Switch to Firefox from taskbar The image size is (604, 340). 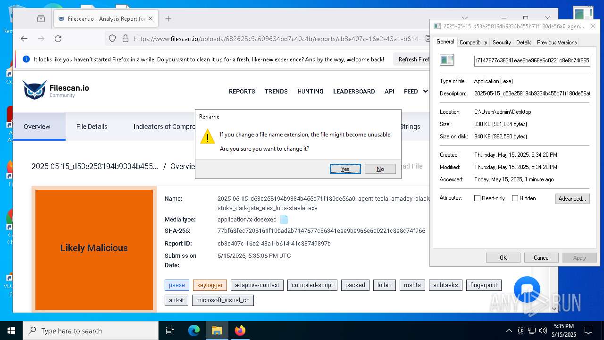240,331
